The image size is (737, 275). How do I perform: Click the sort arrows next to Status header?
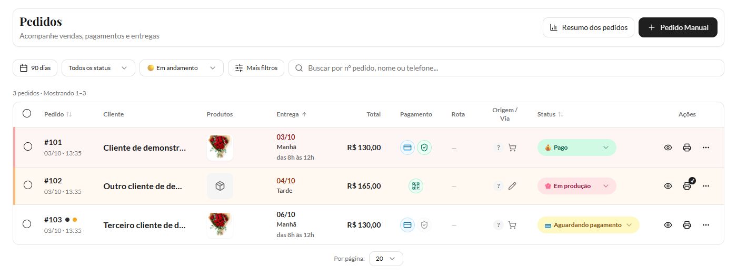pos(561,114)
